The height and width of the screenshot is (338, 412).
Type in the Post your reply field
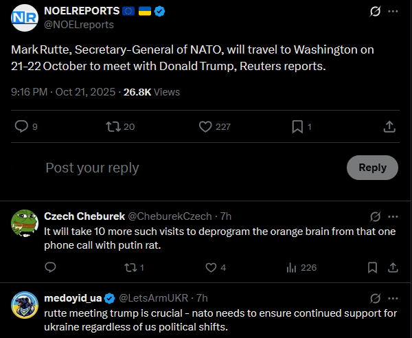[185, 168]
